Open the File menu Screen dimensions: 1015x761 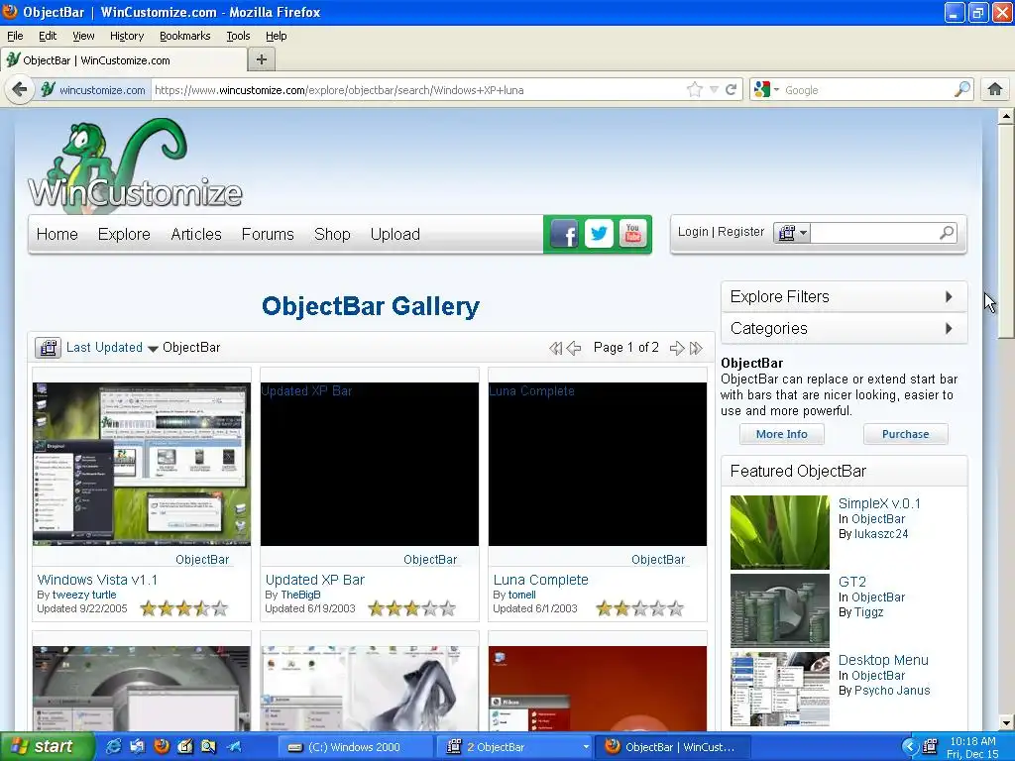point(15,36)
